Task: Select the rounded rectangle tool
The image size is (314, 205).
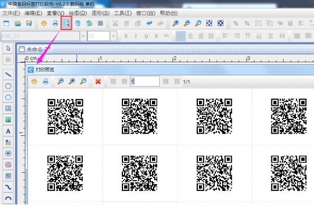Action: point(8,86)
